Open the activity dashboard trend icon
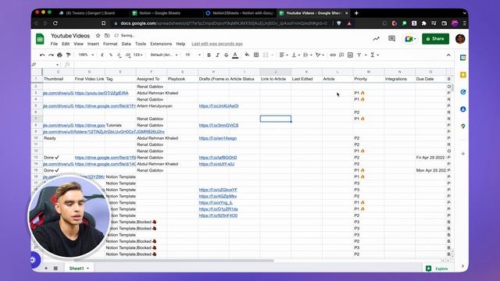Viewport: 500px width, 281px height. [x=377, y=39]
